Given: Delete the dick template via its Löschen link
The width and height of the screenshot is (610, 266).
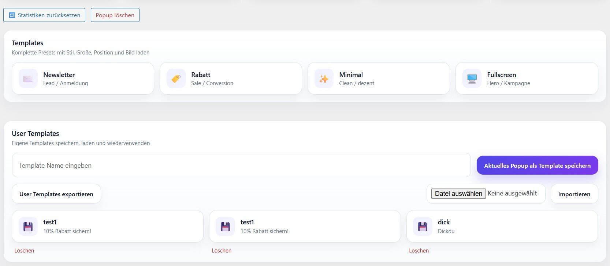Looking at the screenshot, I should [419, 251].
